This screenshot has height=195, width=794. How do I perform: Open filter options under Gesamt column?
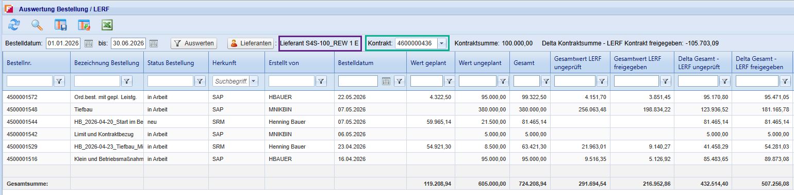pyautogui.click(x=546, y=81)
